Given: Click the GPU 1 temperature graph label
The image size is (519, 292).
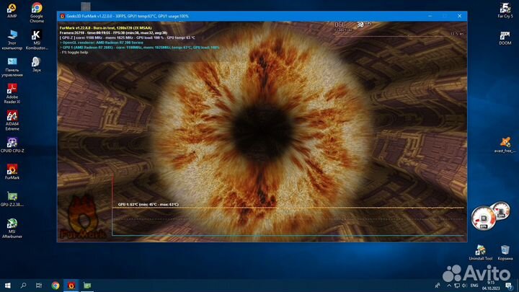Looking at the screenshot, I should [x=148, y=204].
